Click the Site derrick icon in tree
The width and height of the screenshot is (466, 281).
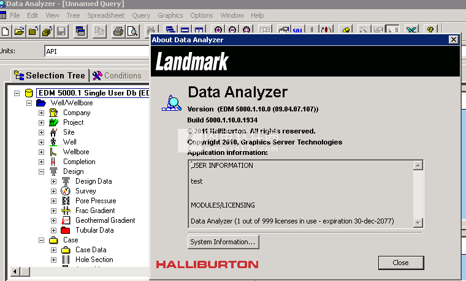(x=53, y=132)
